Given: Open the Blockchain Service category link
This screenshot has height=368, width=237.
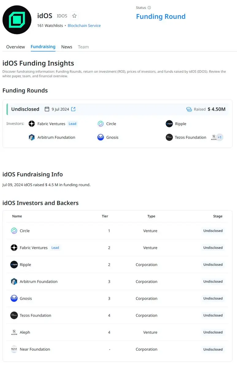Looking at the screenshot, I should (84, 26).
